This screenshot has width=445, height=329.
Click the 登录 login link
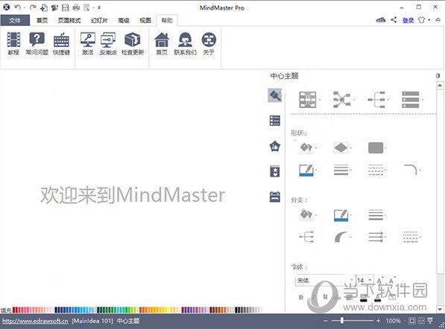click(x=408, y=20)
